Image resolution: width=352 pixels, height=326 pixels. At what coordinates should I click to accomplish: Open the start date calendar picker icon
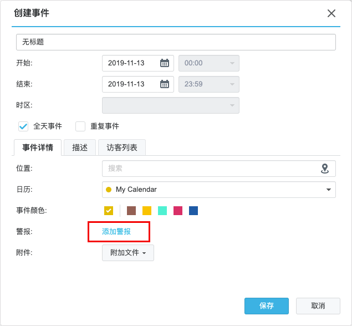click(165, 63)
